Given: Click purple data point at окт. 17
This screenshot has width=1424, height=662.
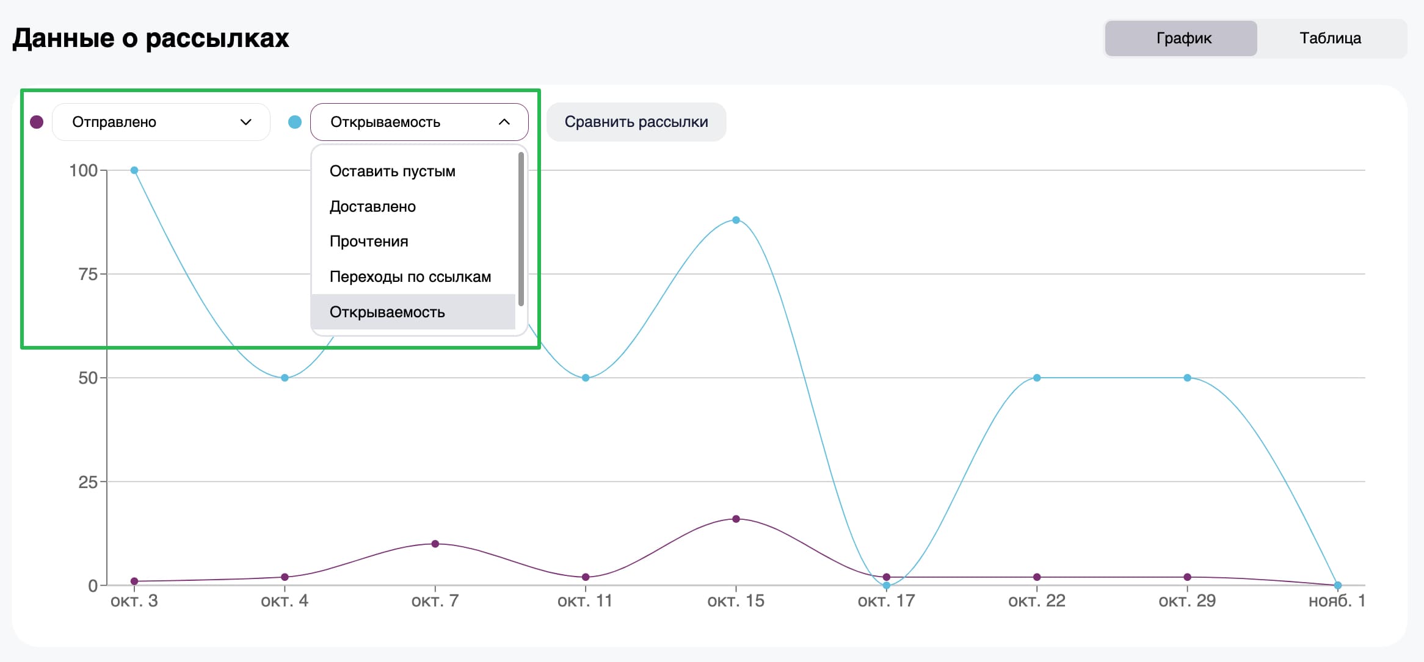Looking at the screenshot, I should [x=887, y=577].
